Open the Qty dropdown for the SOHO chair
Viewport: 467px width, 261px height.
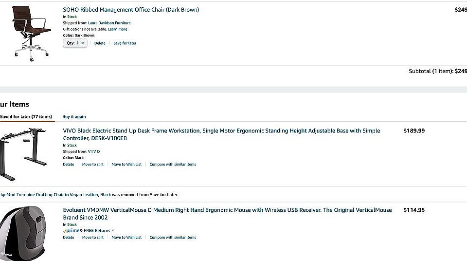75,43
